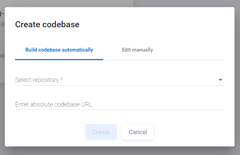This screenshot has height=155, width=240.
Task: Dismiss the dialog via the dimmed backdrop below it
Action: 120,151
